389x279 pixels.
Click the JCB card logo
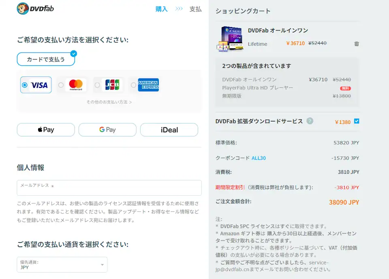point(112,85)
